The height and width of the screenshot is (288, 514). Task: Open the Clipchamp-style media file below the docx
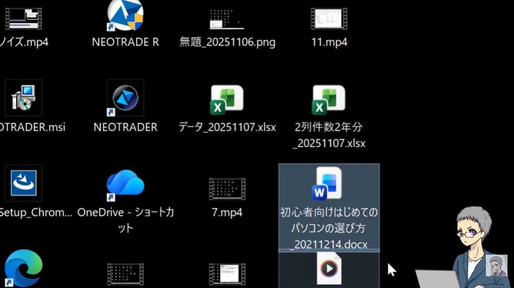[329, 268]
